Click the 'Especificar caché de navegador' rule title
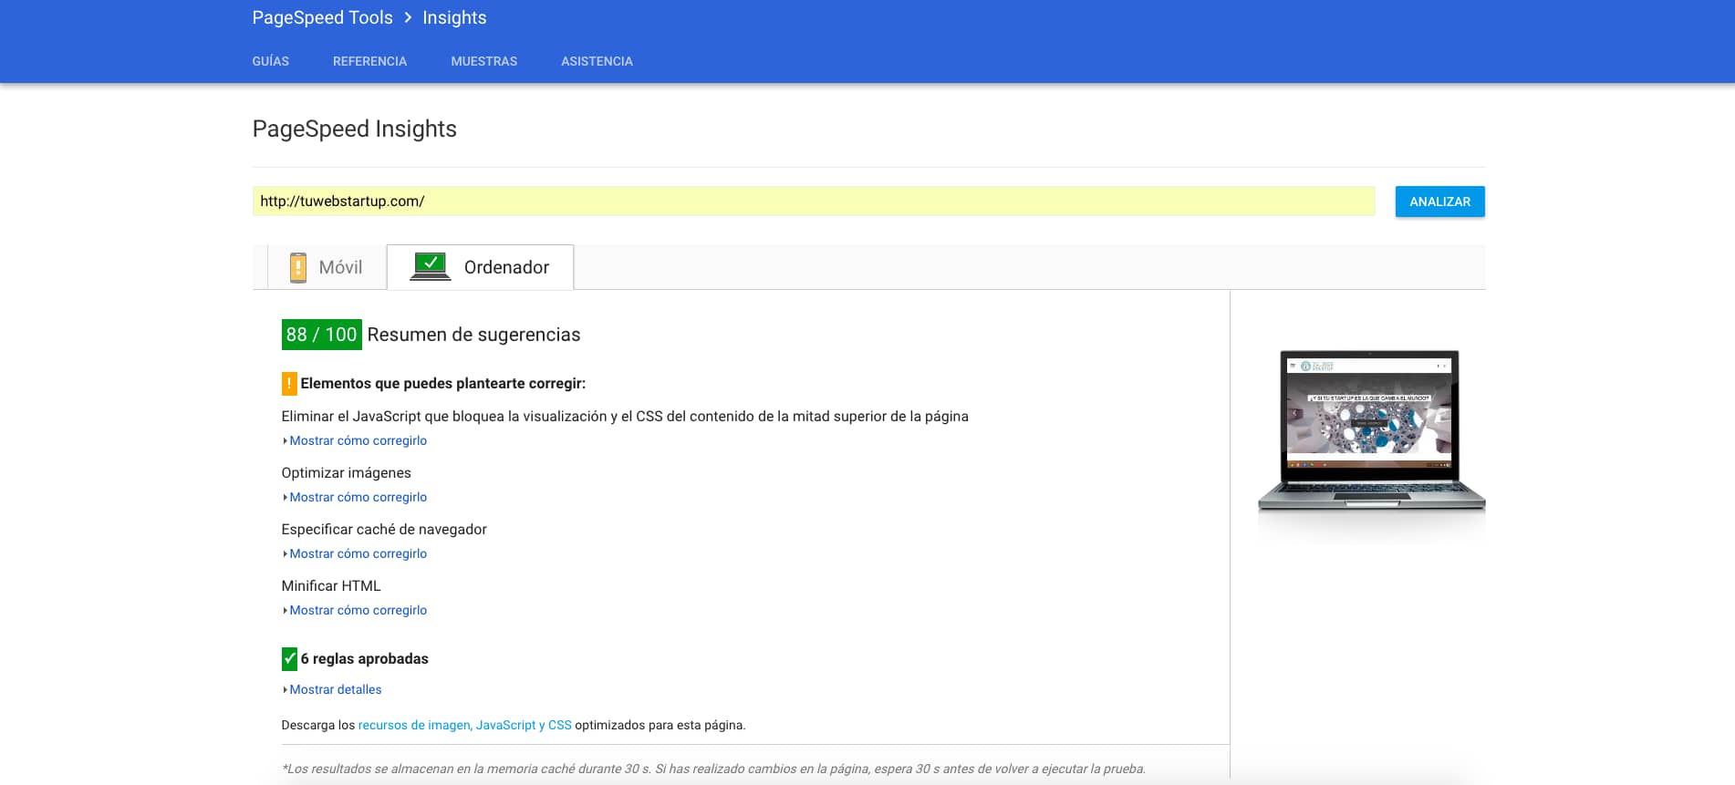 (x=384, y=529)
